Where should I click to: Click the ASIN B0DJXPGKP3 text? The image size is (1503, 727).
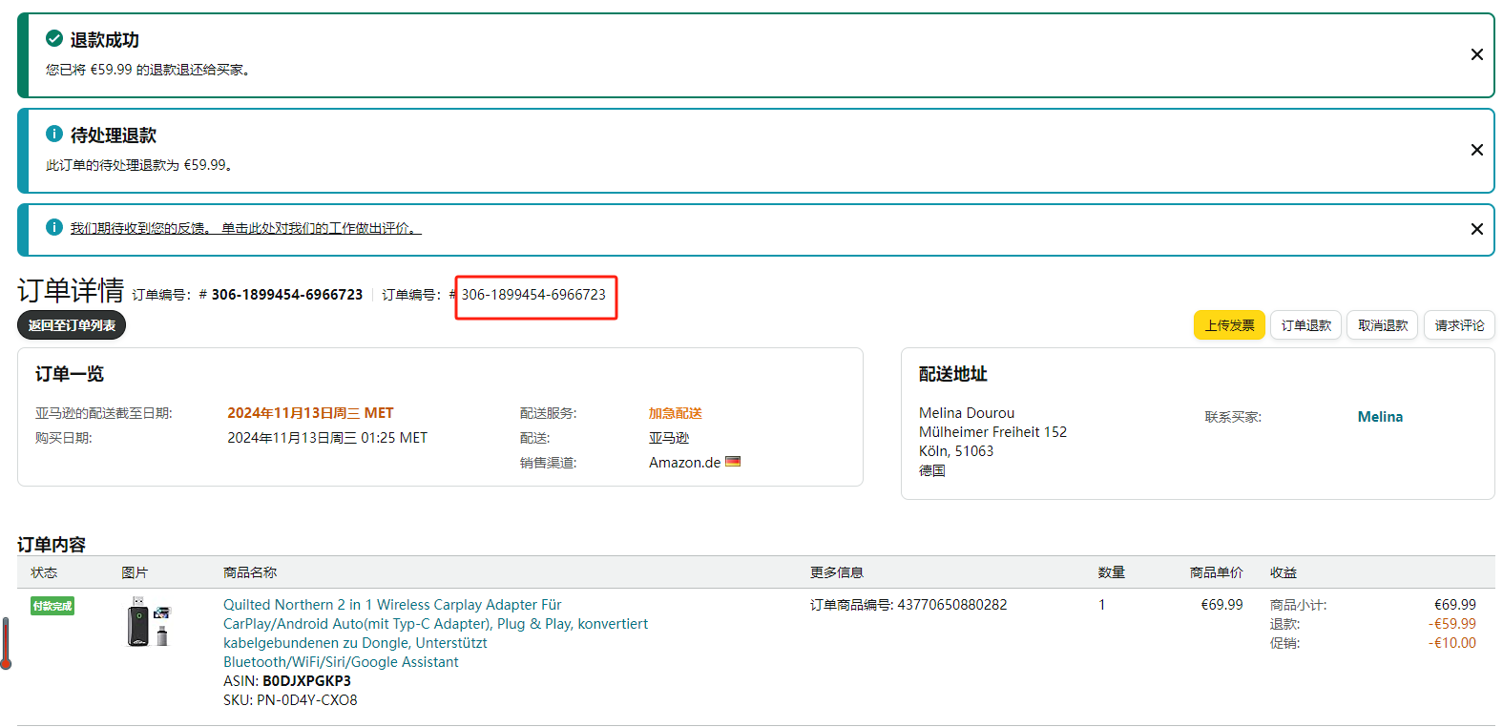(x=306, y=681)
